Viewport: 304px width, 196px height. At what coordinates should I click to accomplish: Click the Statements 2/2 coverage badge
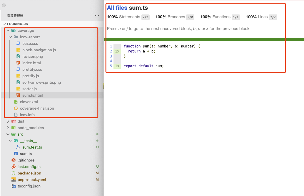[x=146, y=17]
